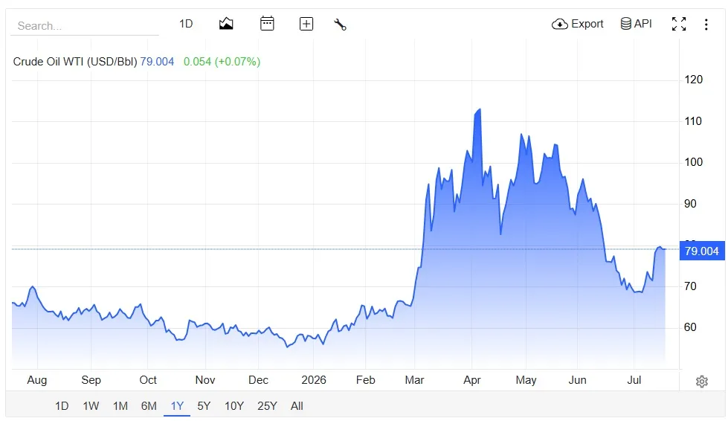Click the Sep x-axis label
This screenshot has height=421, width=728.
(x=91, y=380)
